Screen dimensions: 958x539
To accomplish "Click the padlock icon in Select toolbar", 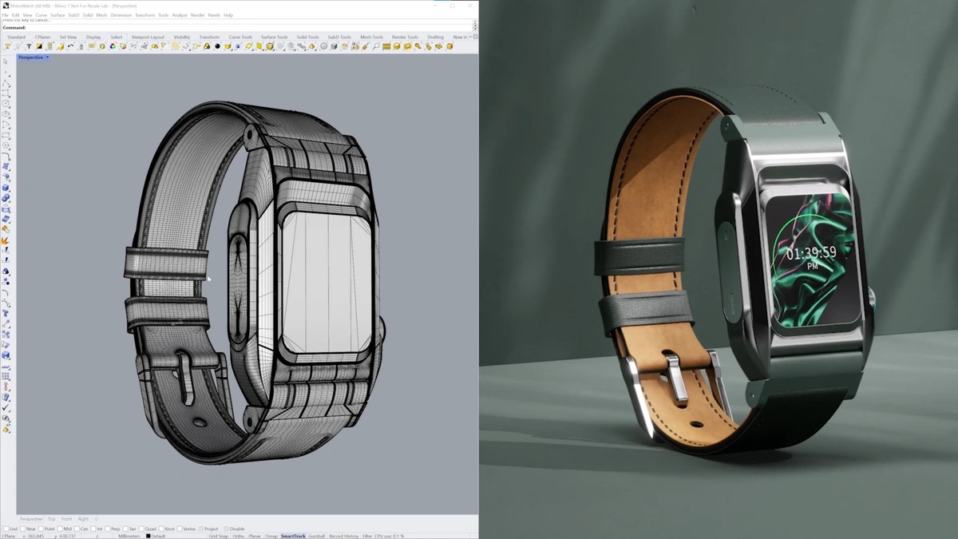I will click(207, 46).
